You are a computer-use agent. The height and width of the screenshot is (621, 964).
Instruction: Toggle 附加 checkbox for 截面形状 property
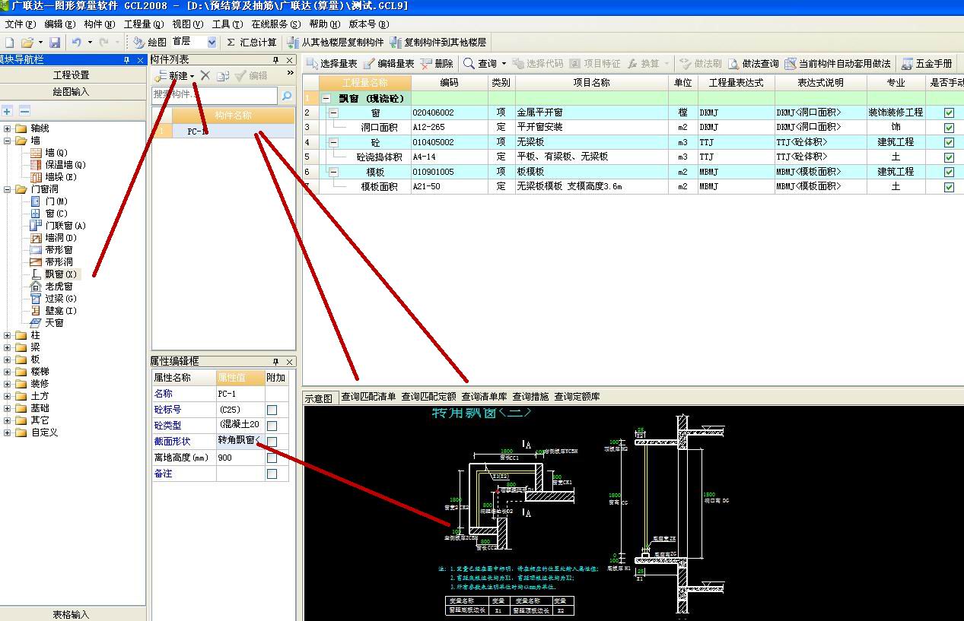pyautogui.click(x=272, y=442)
